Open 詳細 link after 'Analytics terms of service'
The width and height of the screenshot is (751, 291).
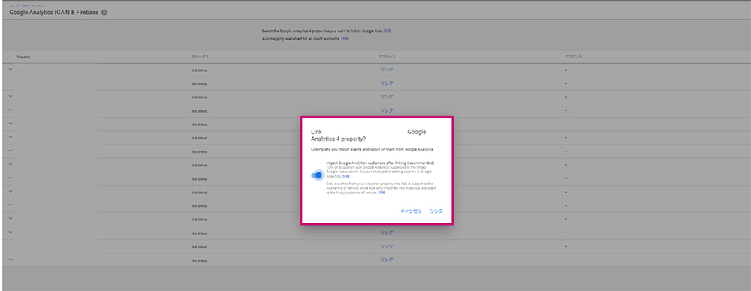[382, 193]
